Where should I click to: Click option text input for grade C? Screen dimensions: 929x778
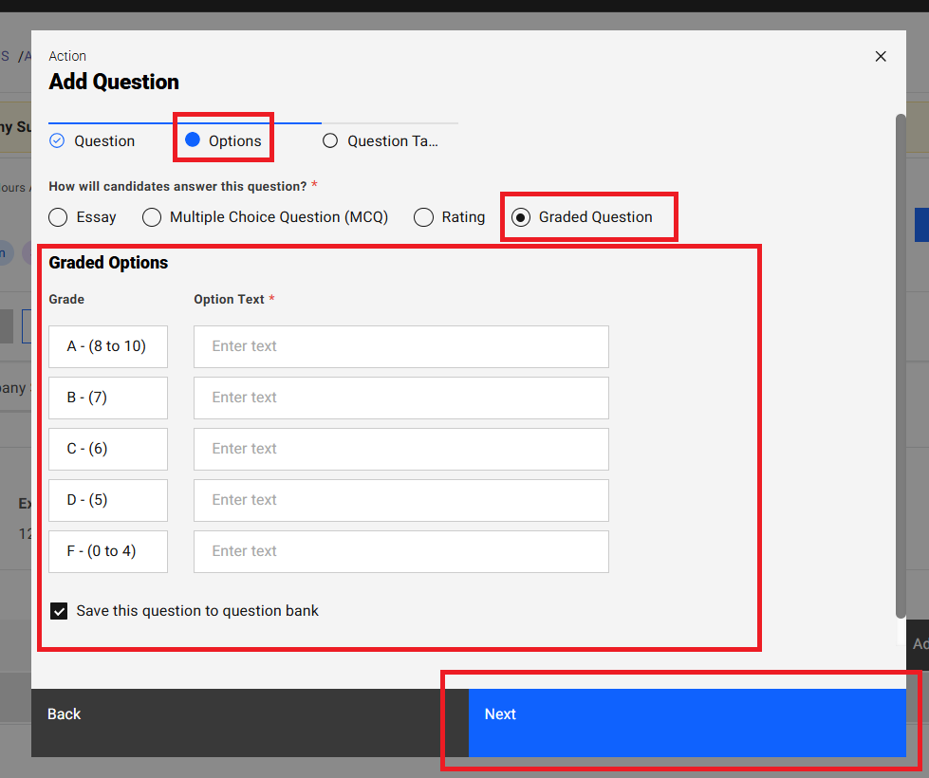400,449
